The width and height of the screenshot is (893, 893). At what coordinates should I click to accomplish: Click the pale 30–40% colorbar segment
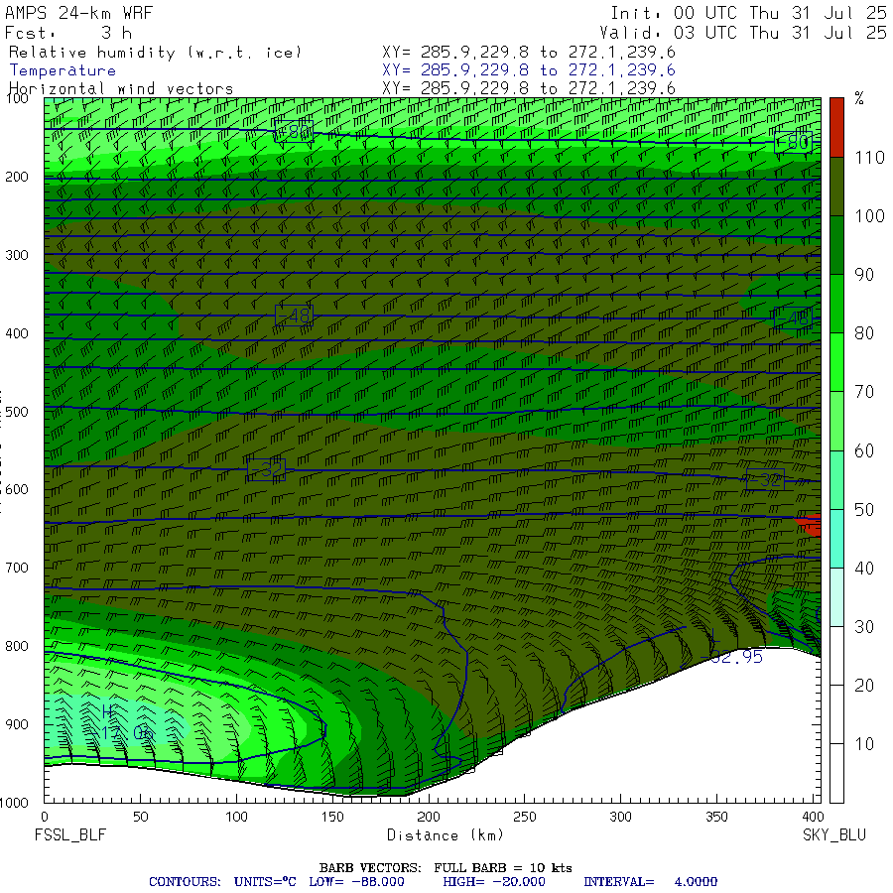click(836, 597)
